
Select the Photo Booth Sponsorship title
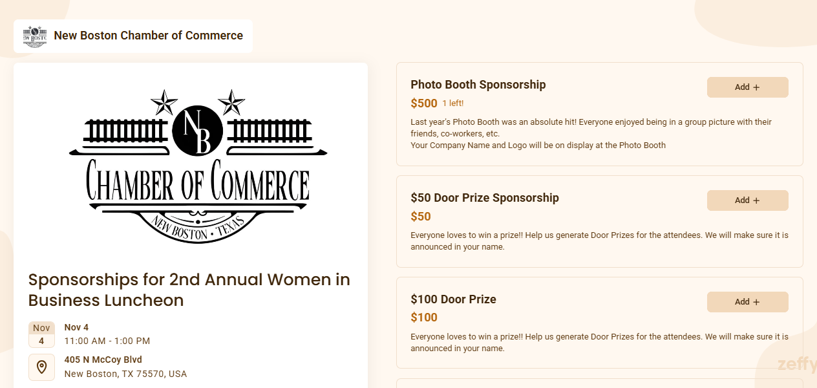coord(478,85)
